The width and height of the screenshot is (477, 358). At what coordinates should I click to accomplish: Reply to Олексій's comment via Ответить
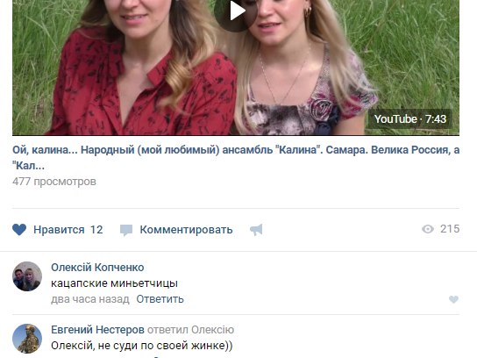[x=160, y=299]
